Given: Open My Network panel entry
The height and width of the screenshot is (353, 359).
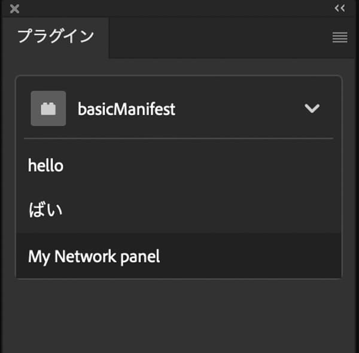Looking at the screenshot, I should 94,257.
